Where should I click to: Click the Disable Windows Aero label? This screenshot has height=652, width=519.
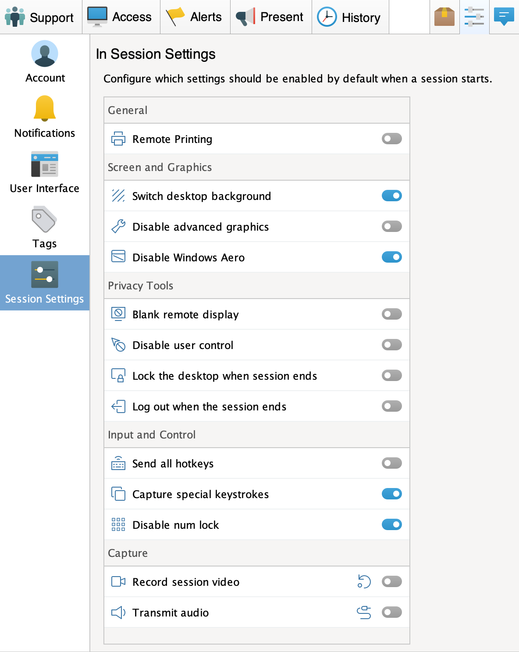pos(188,257)
